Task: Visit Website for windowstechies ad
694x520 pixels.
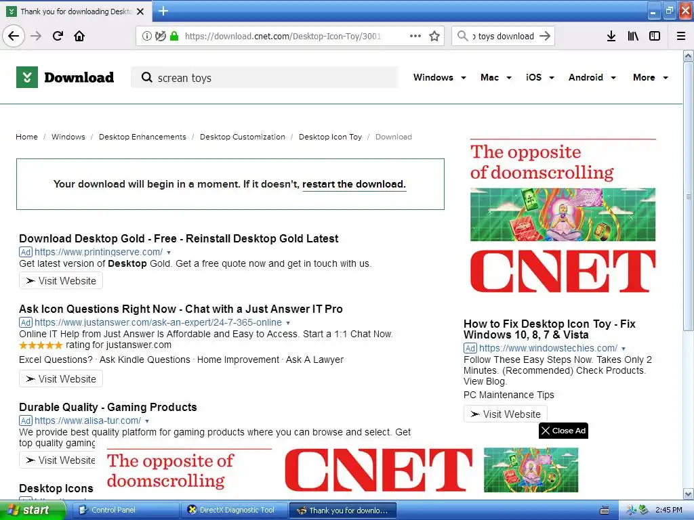Action: (x=506, y=414)
